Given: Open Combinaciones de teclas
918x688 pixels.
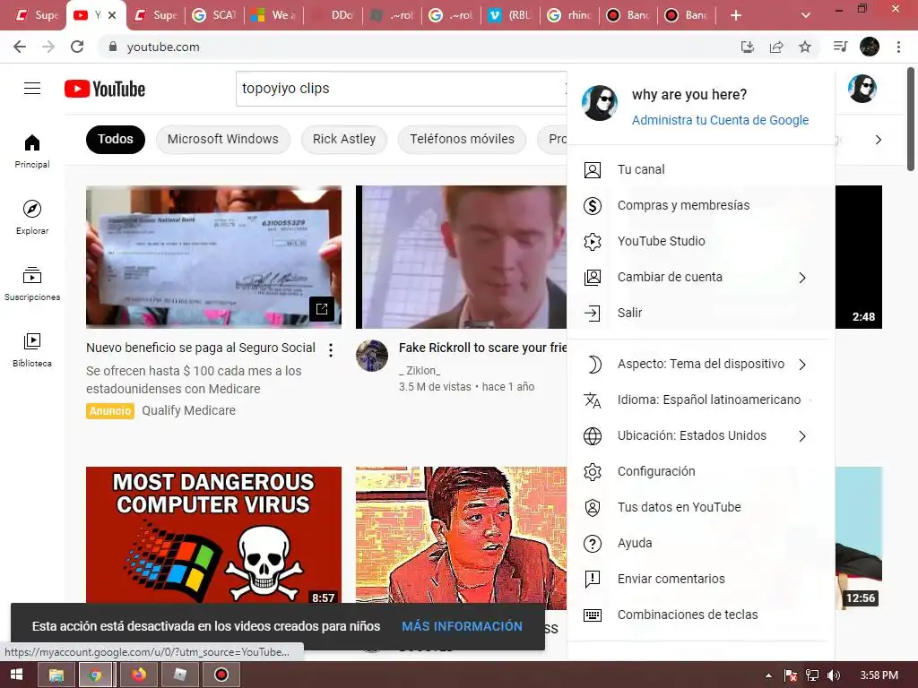Looking at the screenshot, I should (701, 615).
